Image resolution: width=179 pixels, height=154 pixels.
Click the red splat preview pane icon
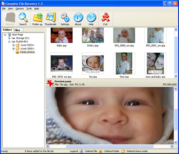click(50, 83)
